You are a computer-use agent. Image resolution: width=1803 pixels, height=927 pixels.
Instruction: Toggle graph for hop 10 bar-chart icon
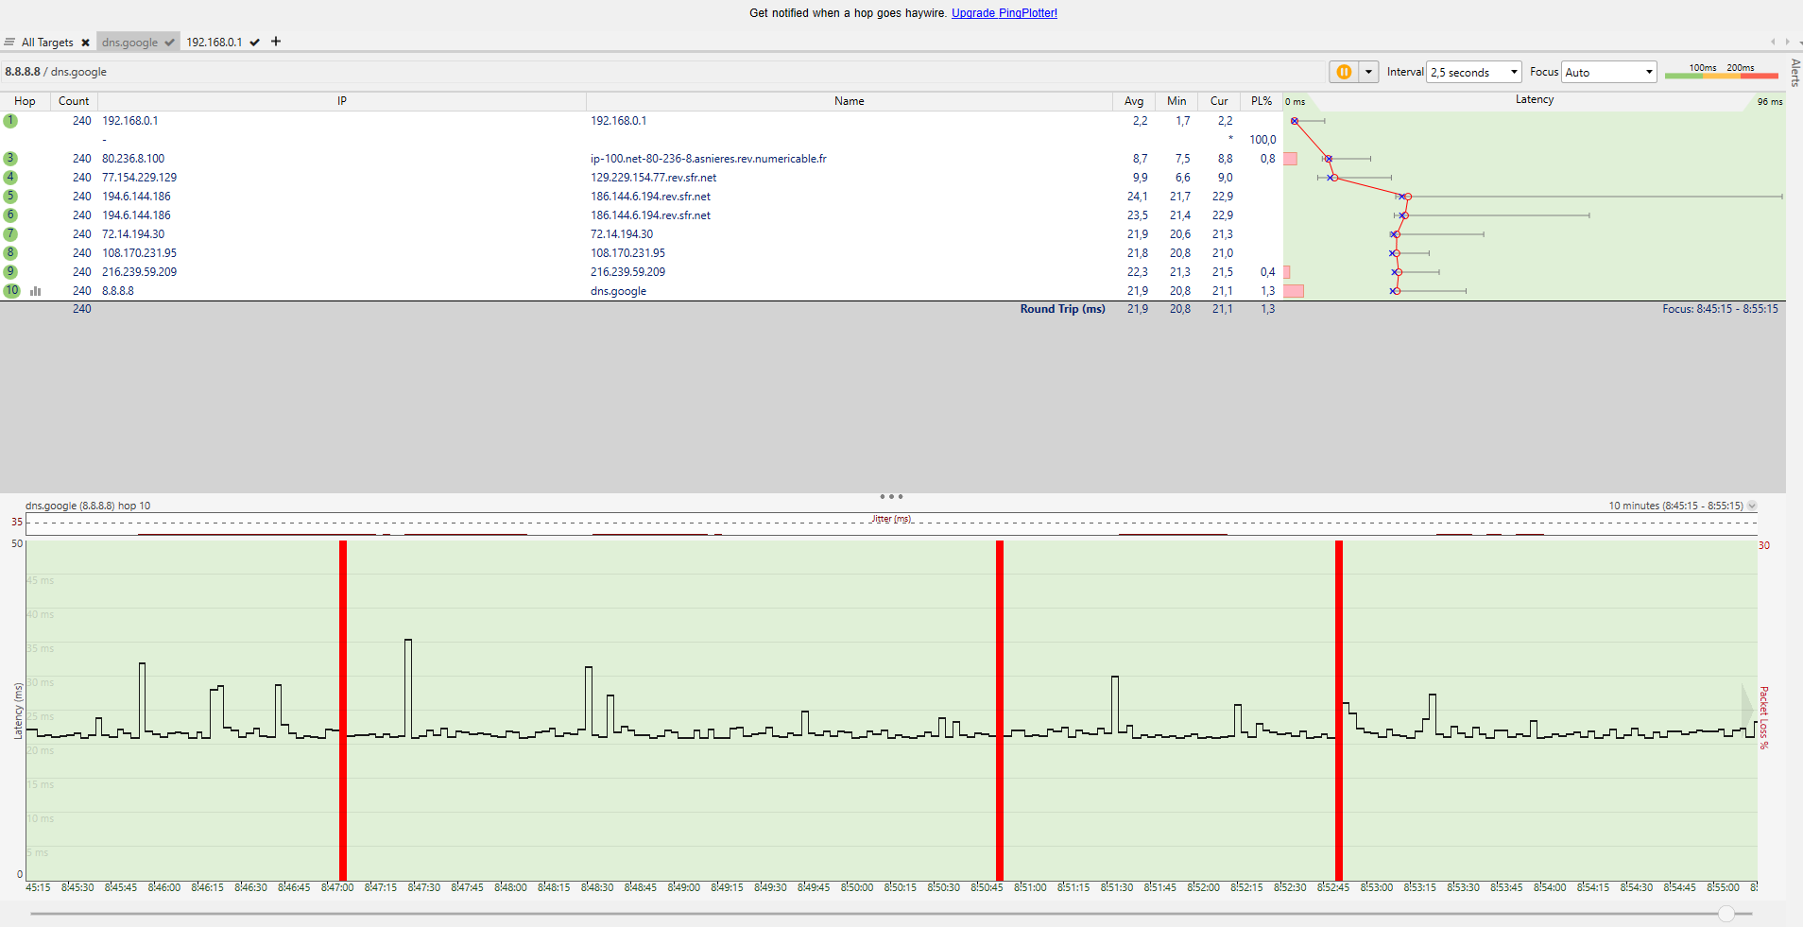[x=36, y=291]
